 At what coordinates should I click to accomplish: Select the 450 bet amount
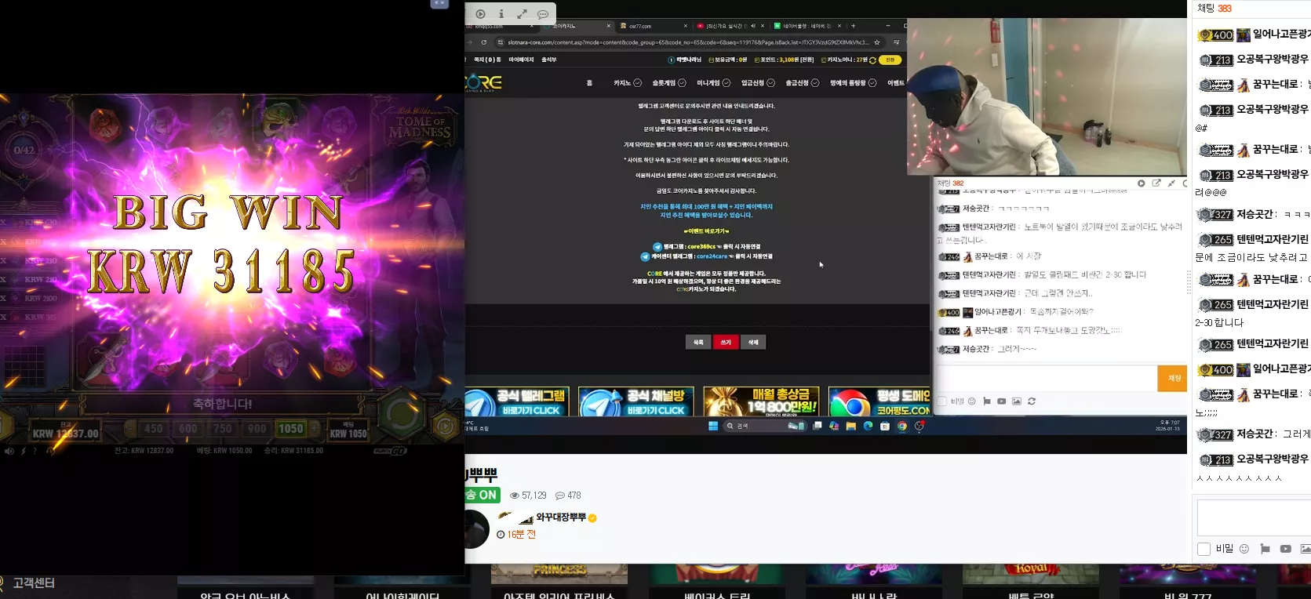pyautogui.click(x=154, y=428)
